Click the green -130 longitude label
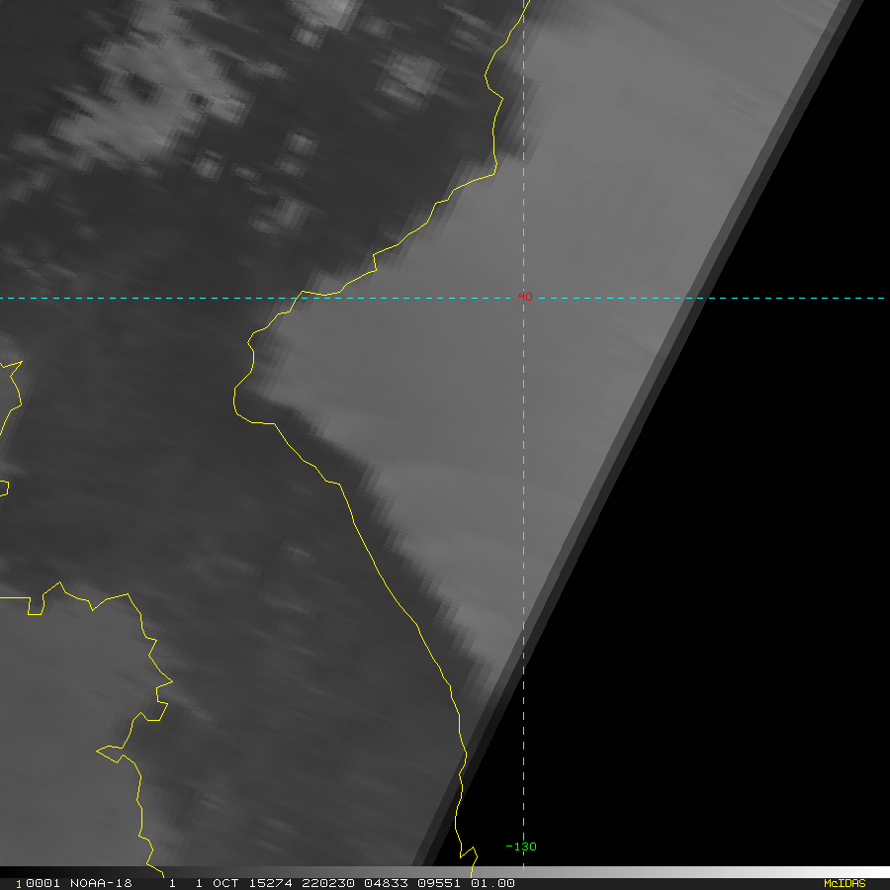890x890 pixels. [521, 846]
